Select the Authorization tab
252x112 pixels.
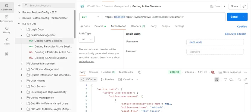point(118,26)
